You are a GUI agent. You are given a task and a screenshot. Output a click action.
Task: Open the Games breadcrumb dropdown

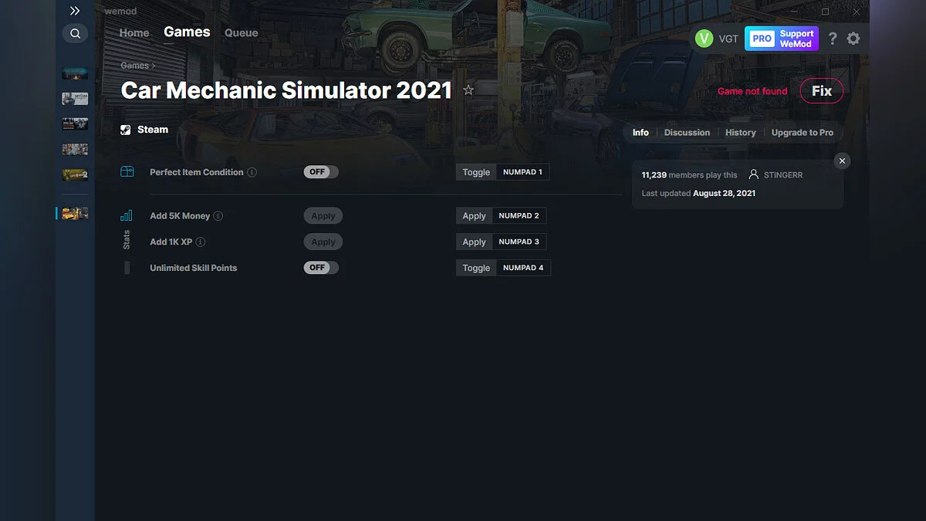135,66
